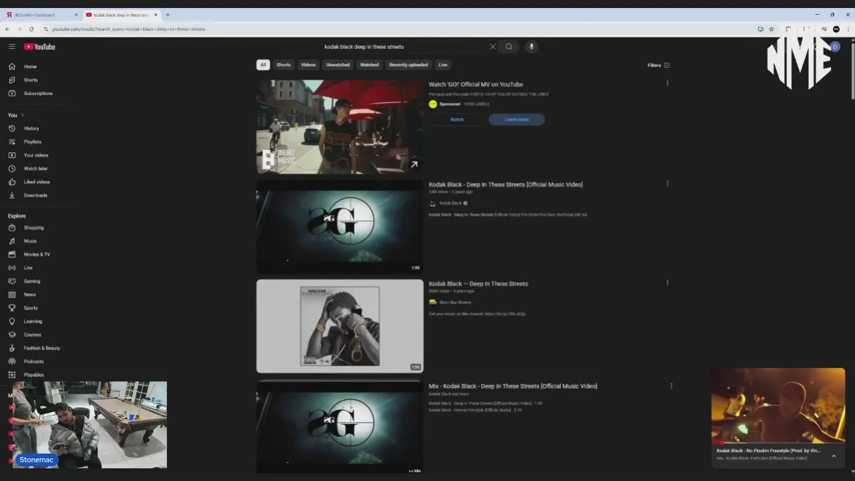This screenshot has width=855, height=481.
Task: Open more options for the Short Bus Shawty result
Action: pyautogui.click(x=667, y=283)
